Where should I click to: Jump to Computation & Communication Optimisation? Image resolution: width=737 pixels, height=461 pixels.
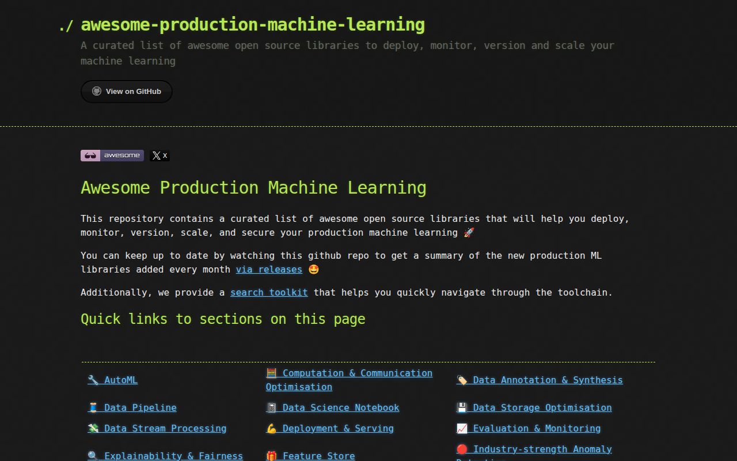(x=349, y=380)
